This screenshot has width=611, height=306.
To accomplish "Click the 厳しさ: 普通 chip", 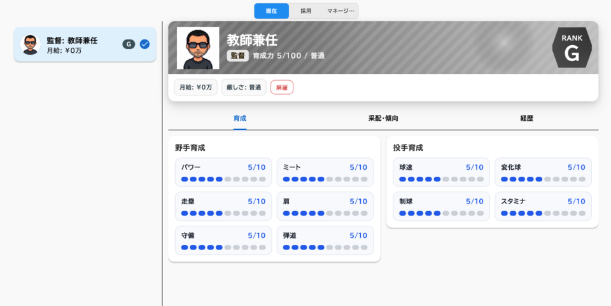I will [x=244, y=87].
